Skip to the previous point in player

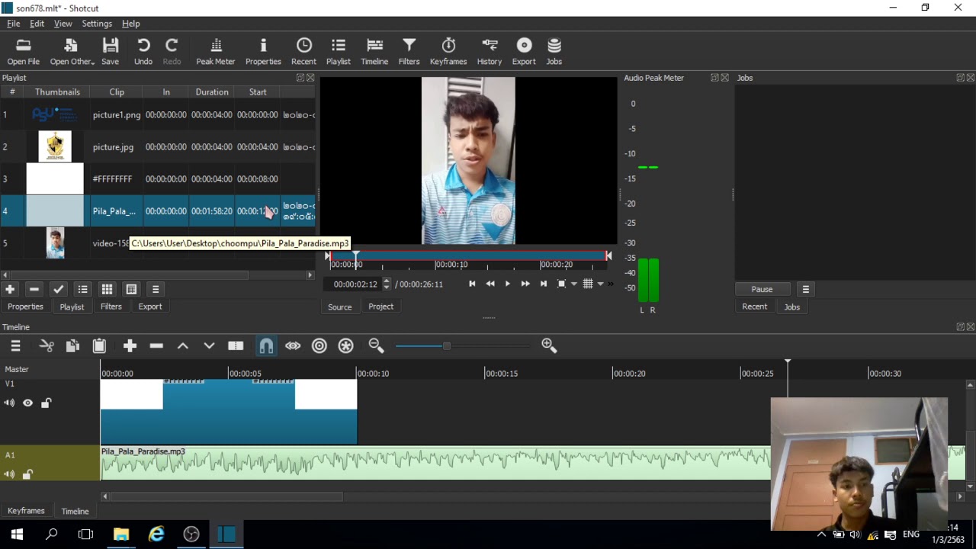click(472, 284)
